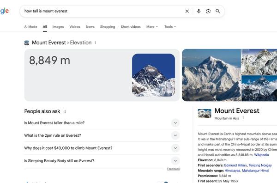Open the Tenzing Norgay link
Image resolution: width=277 pixels, height=183 pixels.
[260, 165]
